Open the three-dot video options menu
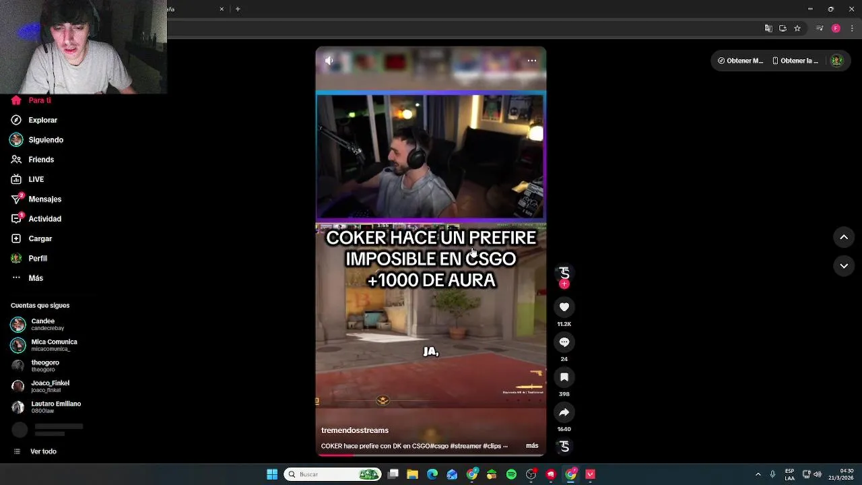The height and width of the screenshot is (485, 862). pyautogui.click(x=532, y=61)
